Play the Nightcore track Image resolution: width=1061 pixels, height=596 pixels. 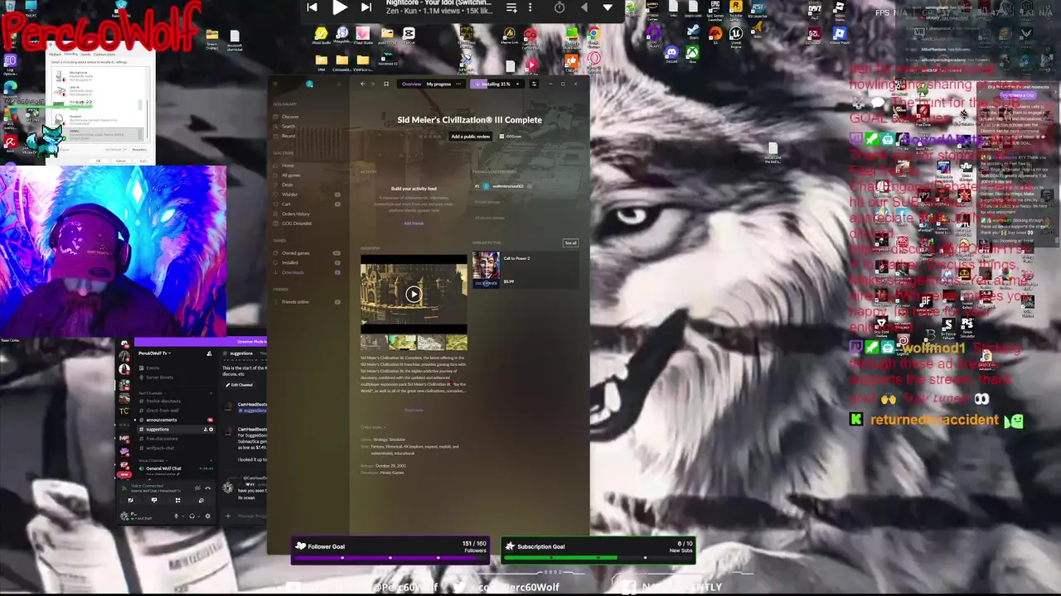point(340,7)
